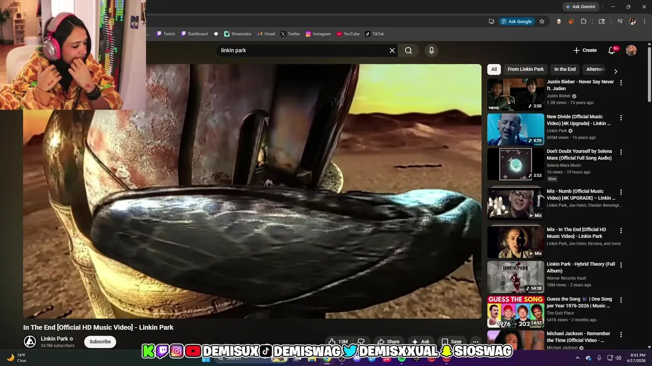The width and height of the screenshot is (652, 366).
Task: Bookmark this page with the star icon
Action: 542,21
